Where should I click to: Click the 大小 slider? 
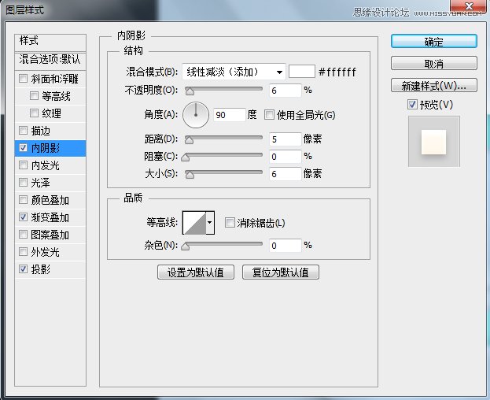click(223, 173)
